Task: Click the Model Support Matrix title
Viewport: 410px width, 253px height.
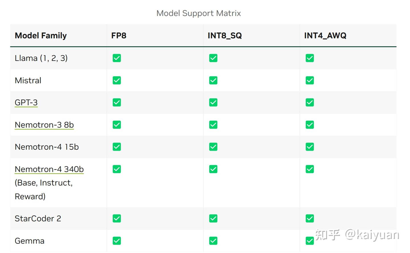Action: [x=199, y=13]
